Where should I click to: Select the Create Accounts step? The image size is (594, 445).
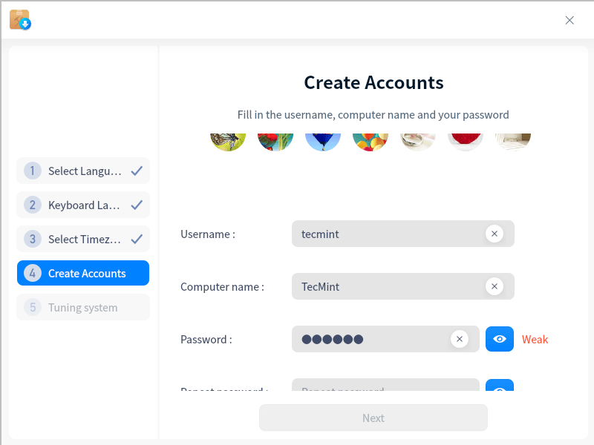83,274
